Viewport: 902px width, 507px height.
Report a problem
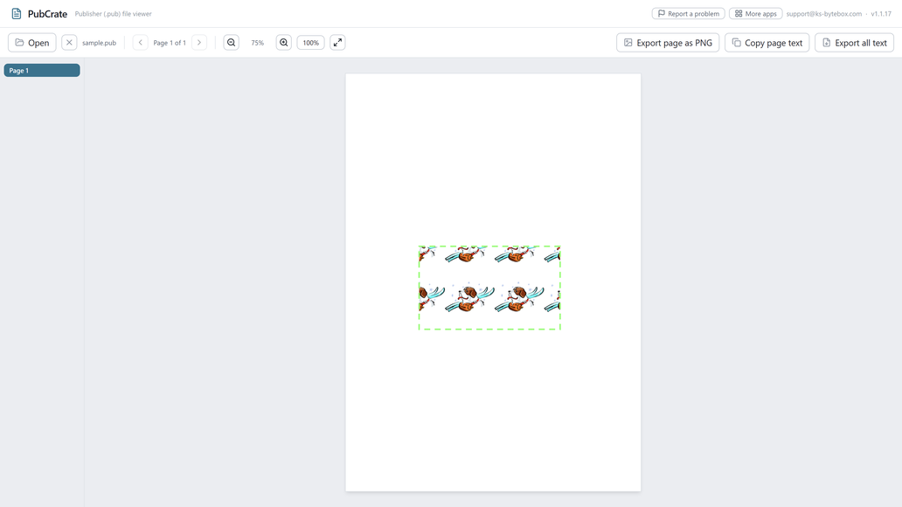pos(688,13)
